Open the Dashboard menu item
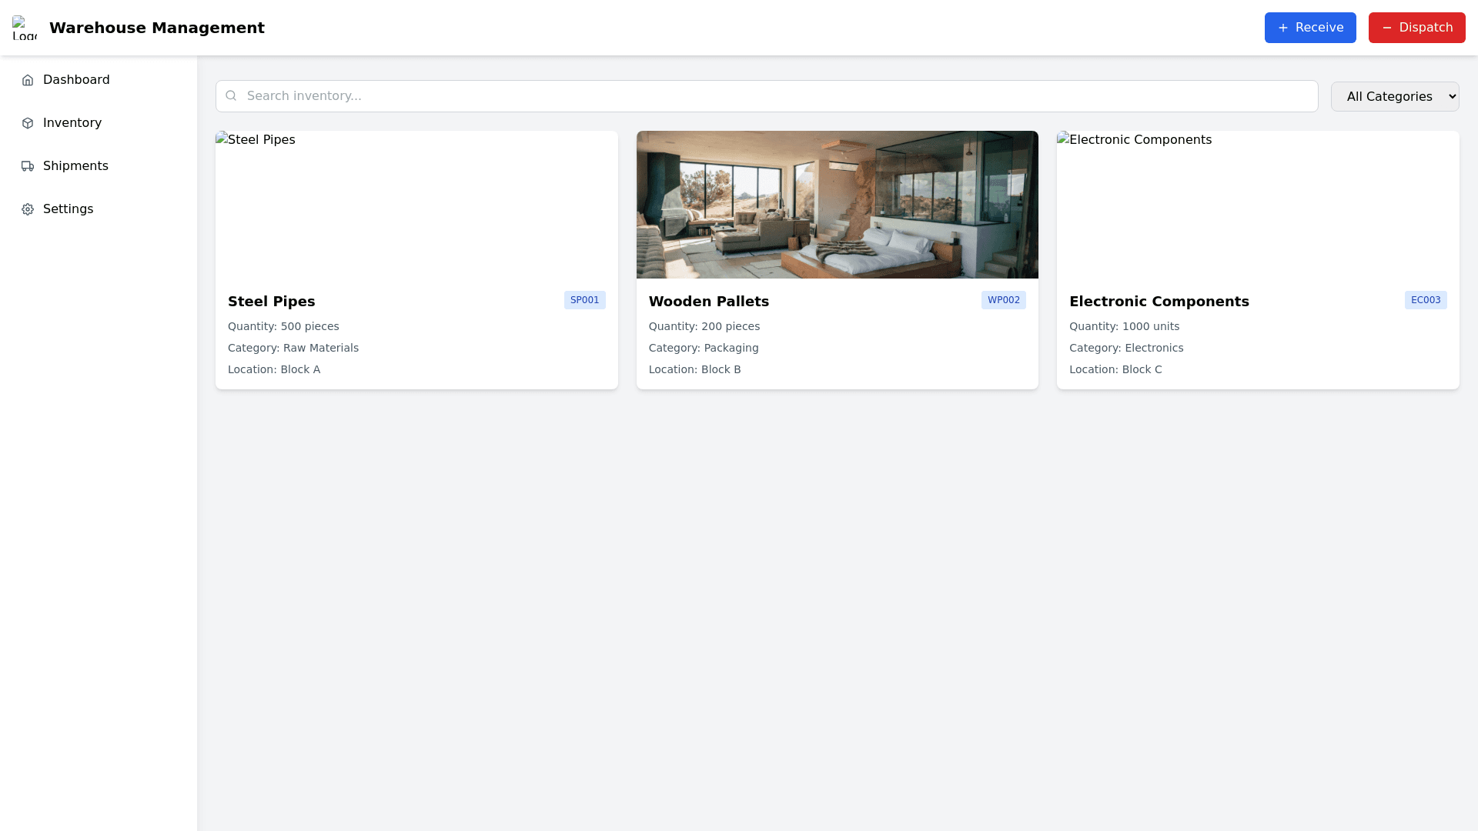Image resolution: width=1478 pixels, height=831 pixels. coord(76,80)
